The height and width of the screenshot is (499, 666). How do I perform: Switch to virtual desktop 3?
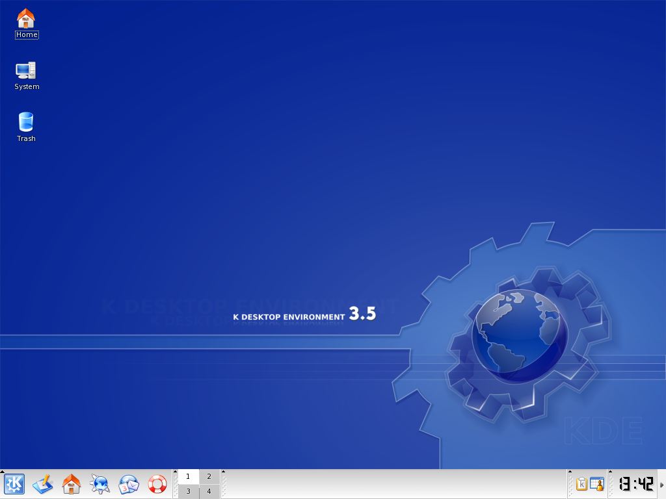tap(188, 491)
